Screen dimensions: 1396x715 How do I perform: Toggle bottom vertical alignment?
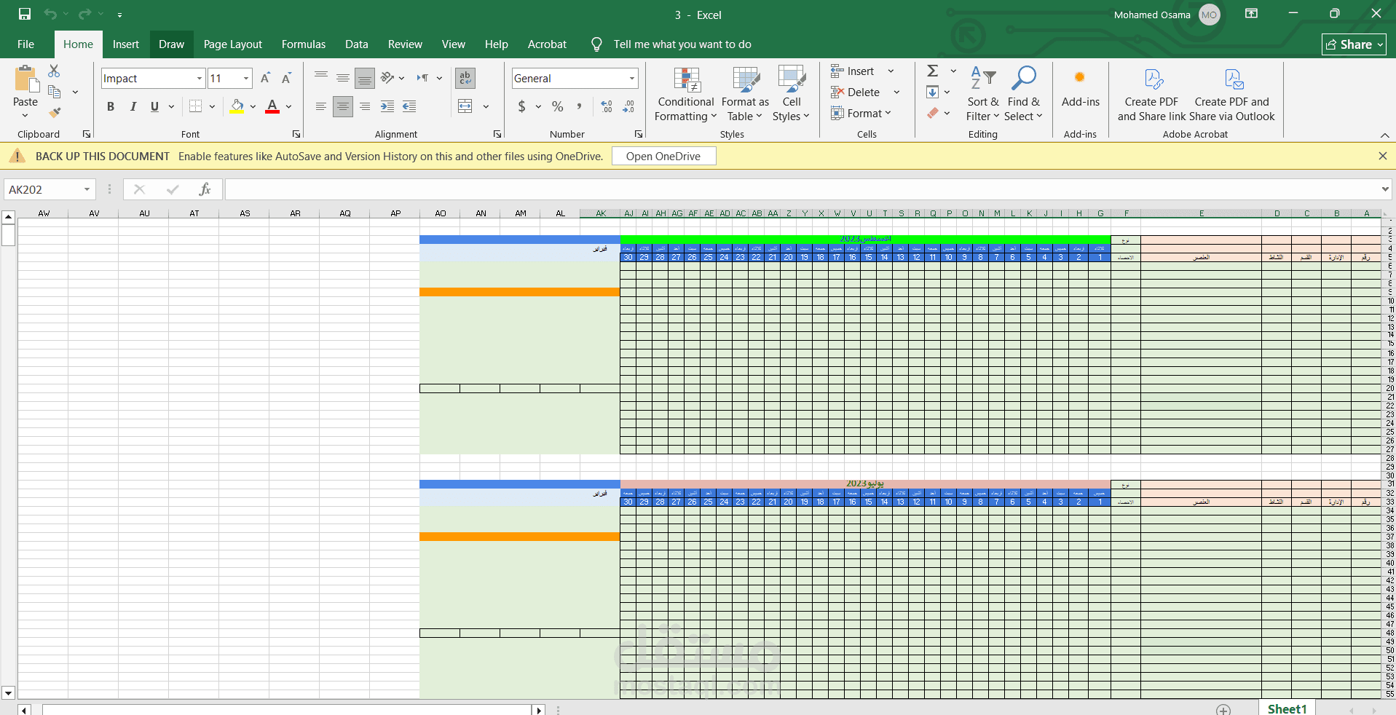[365, 78]
